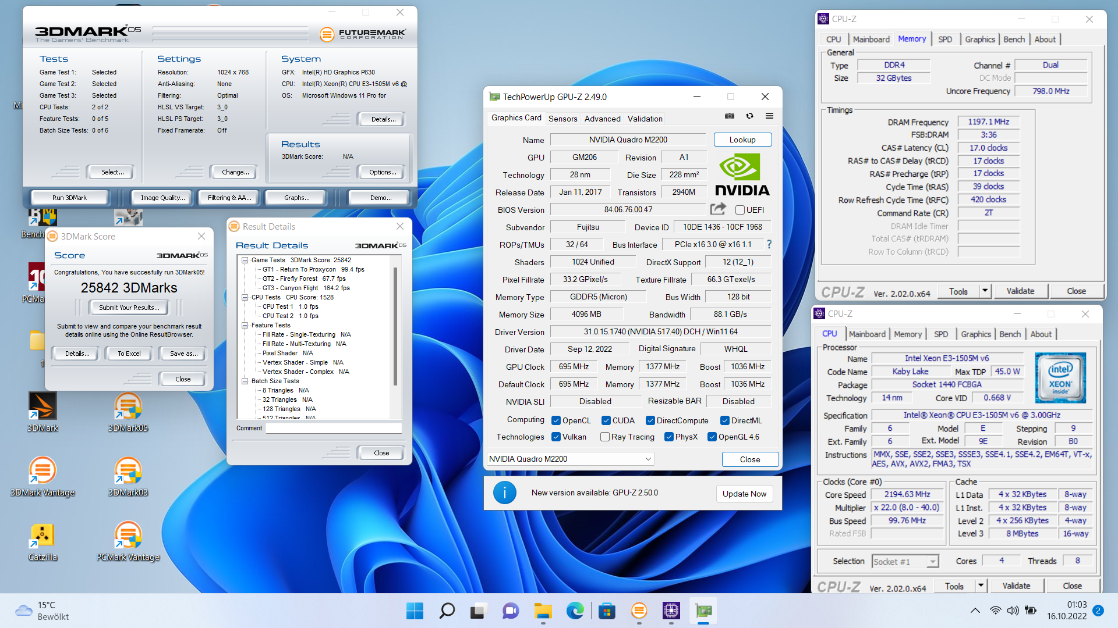The width and height of the screenshot is (1118, 628).
Task: Open the Chat app in taskbar
Action: tap(511, 611)
